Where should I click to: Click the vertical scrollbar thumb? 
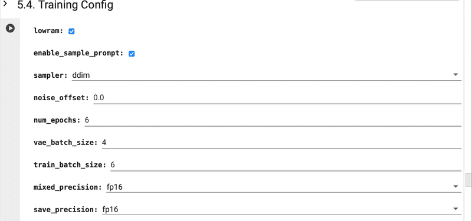[x=468, y=180]
